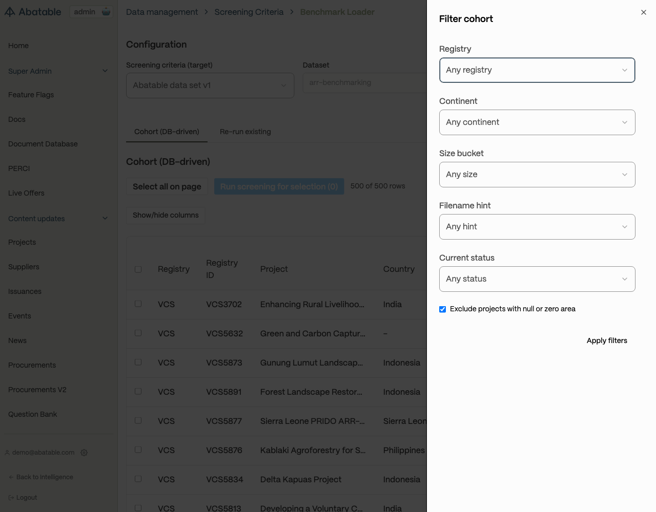The width and height of the screenshot is (656, 512).
Task: Click project name Delta Kapuas Project
Action: (301, 479)
